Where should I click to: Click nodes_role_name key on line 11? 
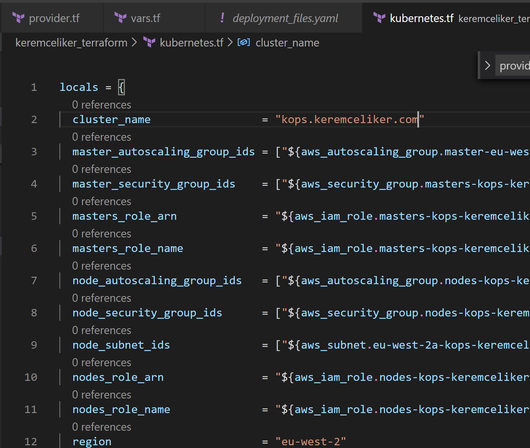(x=121, y=409)
